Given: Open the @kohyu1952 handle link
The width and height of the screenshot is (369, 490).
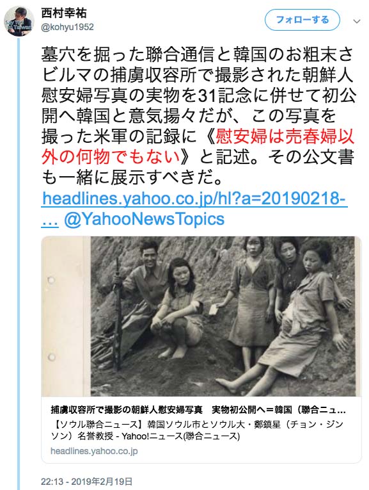Looking at the screenshot, I should (x=67, y=27).
